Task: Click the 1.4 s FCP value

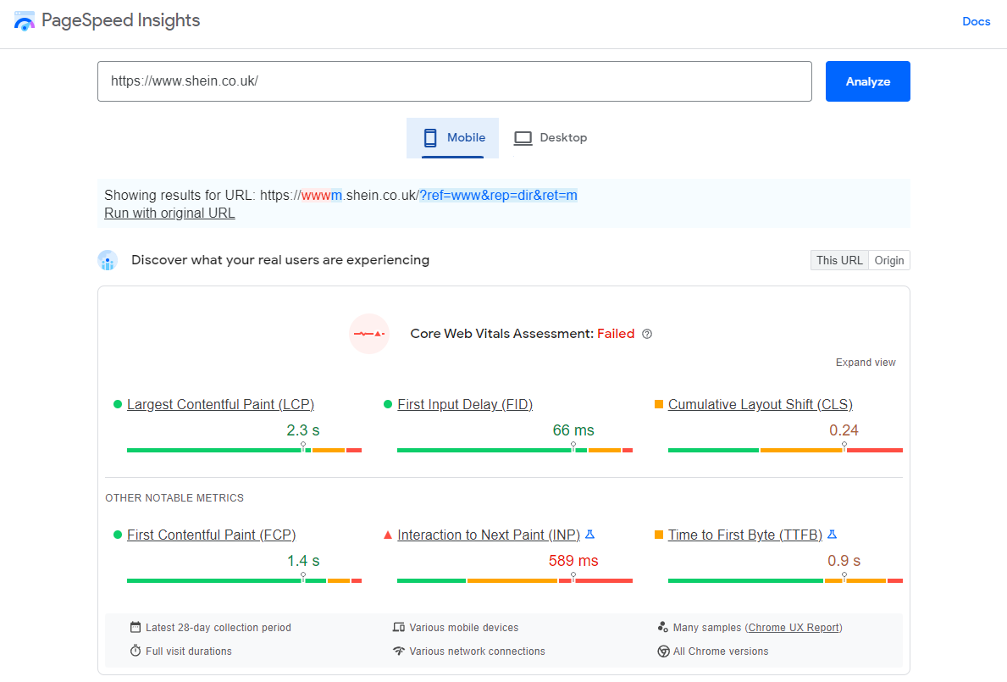Action: coord(303,561)
